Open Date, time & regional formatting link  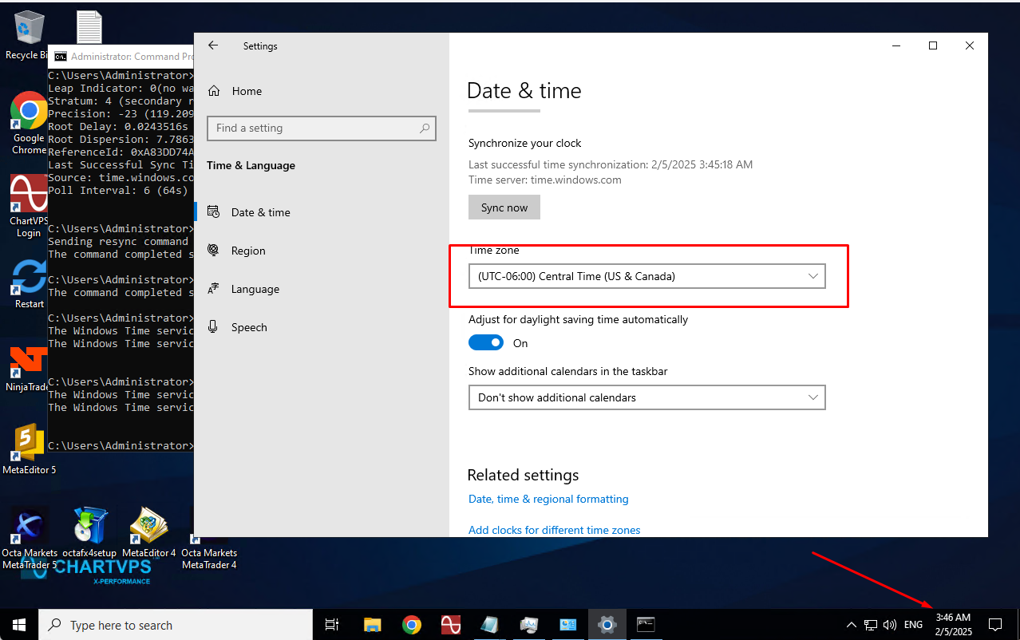[x=548, y=499]
